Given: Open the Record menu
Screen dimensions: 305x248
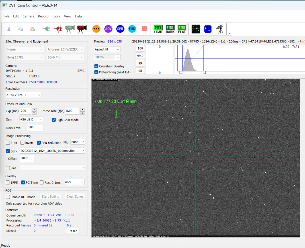Looking at the screenshot, I should pyautogui.click(x=43, y=16).
